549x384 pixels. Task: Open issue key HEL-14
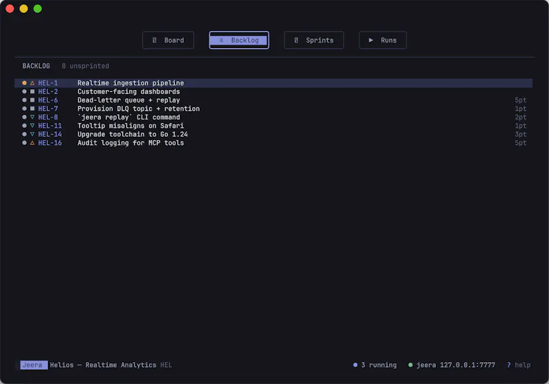(49, 134)
